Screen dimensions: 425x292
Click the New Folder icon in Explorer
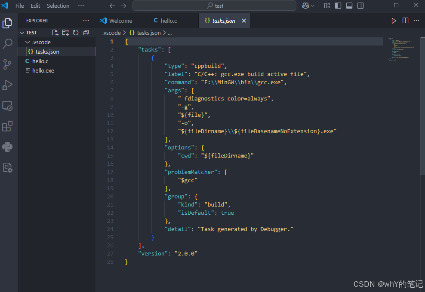(65, 33)
